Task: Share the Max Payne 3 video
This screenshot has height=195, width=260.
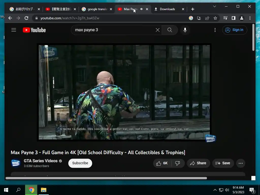Action: coord(198,163)
